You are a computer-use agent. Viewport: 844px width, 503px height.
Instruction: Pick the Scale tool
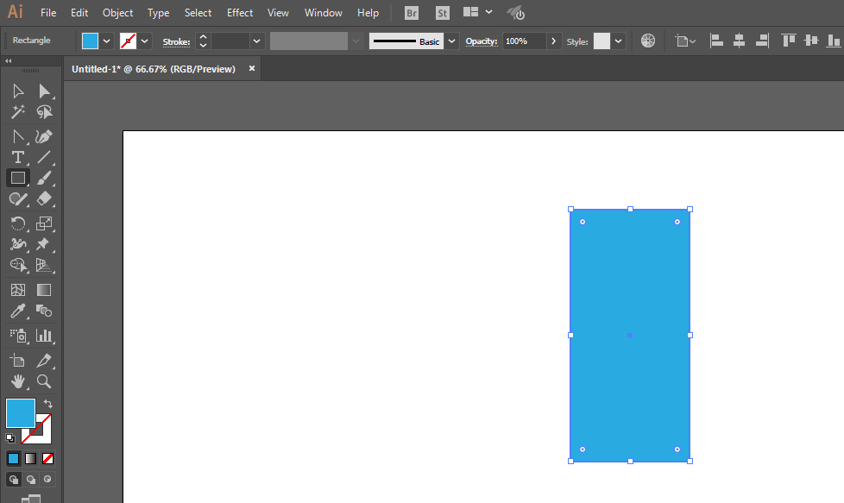44,223
